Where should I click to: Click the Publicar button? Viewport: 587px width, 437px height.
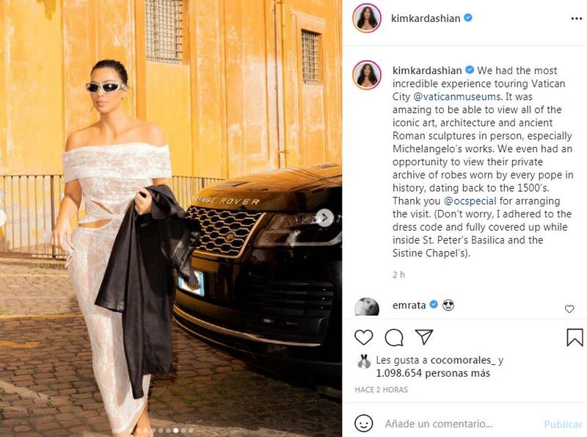pyautogui.click(x=563, y=425)
